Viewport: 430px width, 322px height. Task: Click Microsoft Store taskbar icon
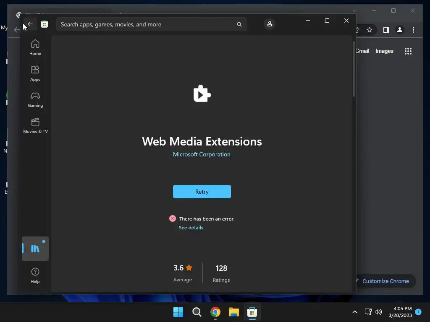tap(252, 312)
